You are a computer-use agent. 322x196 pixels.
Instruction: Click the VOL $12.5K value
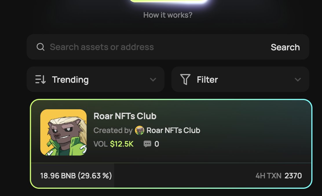(122, 144)
